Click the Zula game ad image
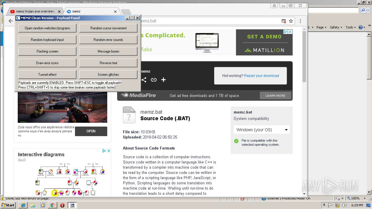Screen dimensions: 372x209 point(62,107)
